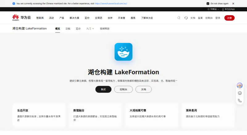Click the 简单易用 card
Screen dimensions: 247x135
(x=208, y=115)
